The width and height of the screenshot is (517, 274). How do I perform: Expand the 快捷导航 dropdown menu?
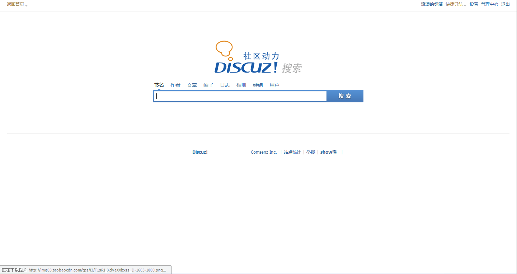(456, 4)
